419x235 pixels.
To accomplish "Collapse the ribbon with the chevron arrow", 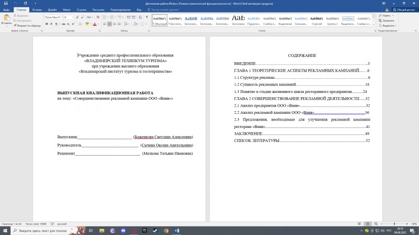I will 415,31.
